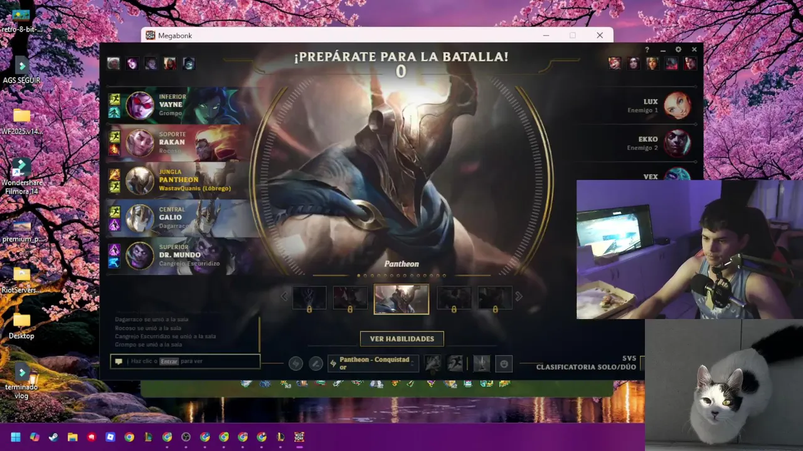Click the INFERIOR VAYNE player row text

click(173, 105)
